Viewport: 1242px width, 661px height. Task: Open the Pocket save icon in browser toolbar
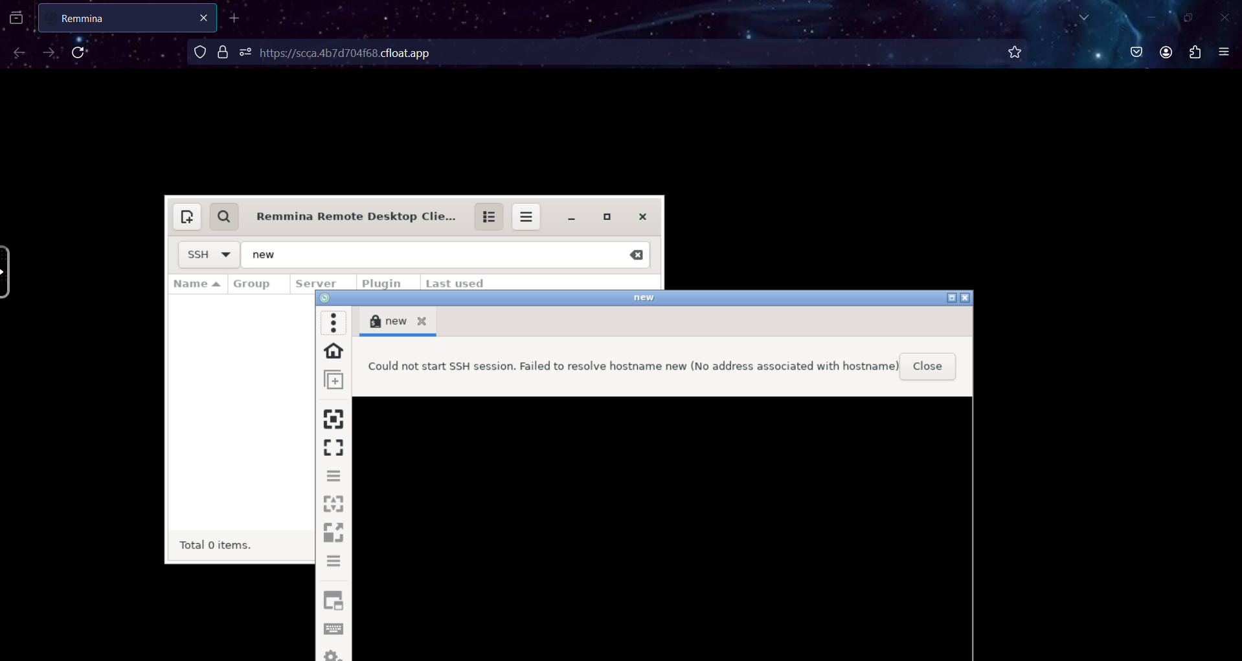[x=1136, y=52]
